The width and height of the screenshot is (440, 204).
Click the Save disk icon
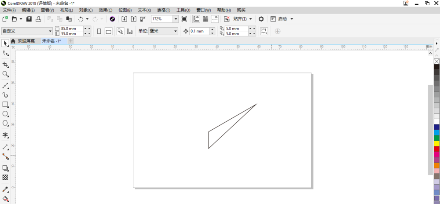tap(29, 19)
